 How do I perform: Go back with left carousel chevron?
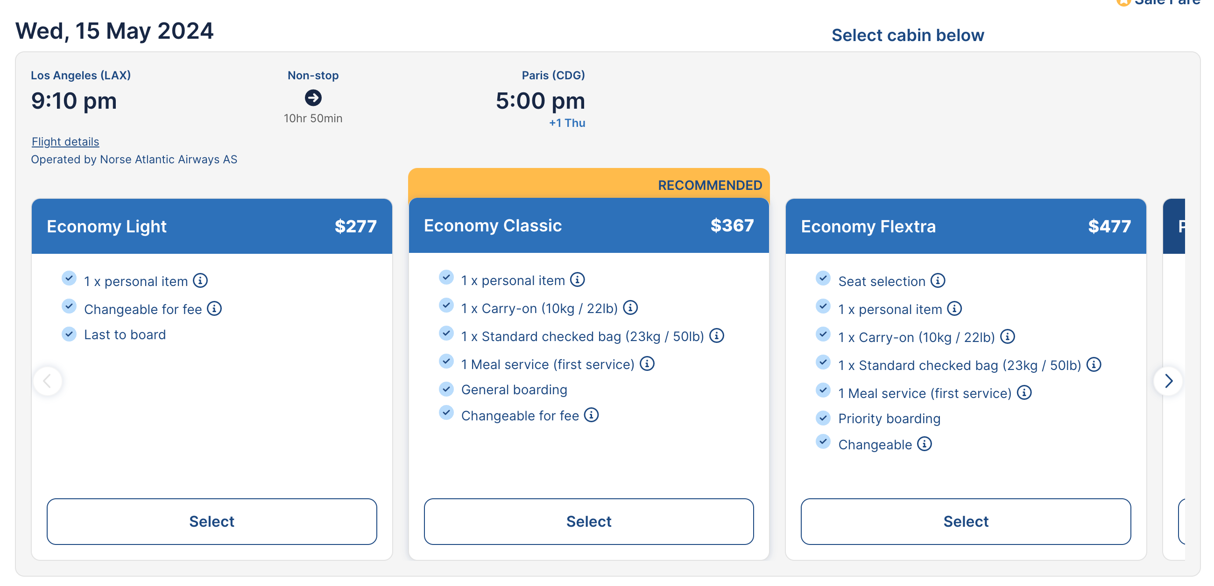point(48,381)
